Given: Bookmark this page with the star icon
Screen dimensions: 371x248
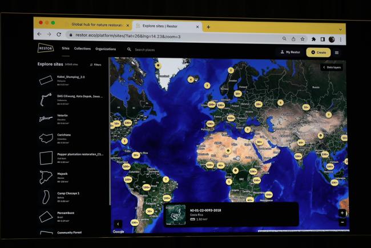Looking at the screenshot, I should tap(303, 39).
